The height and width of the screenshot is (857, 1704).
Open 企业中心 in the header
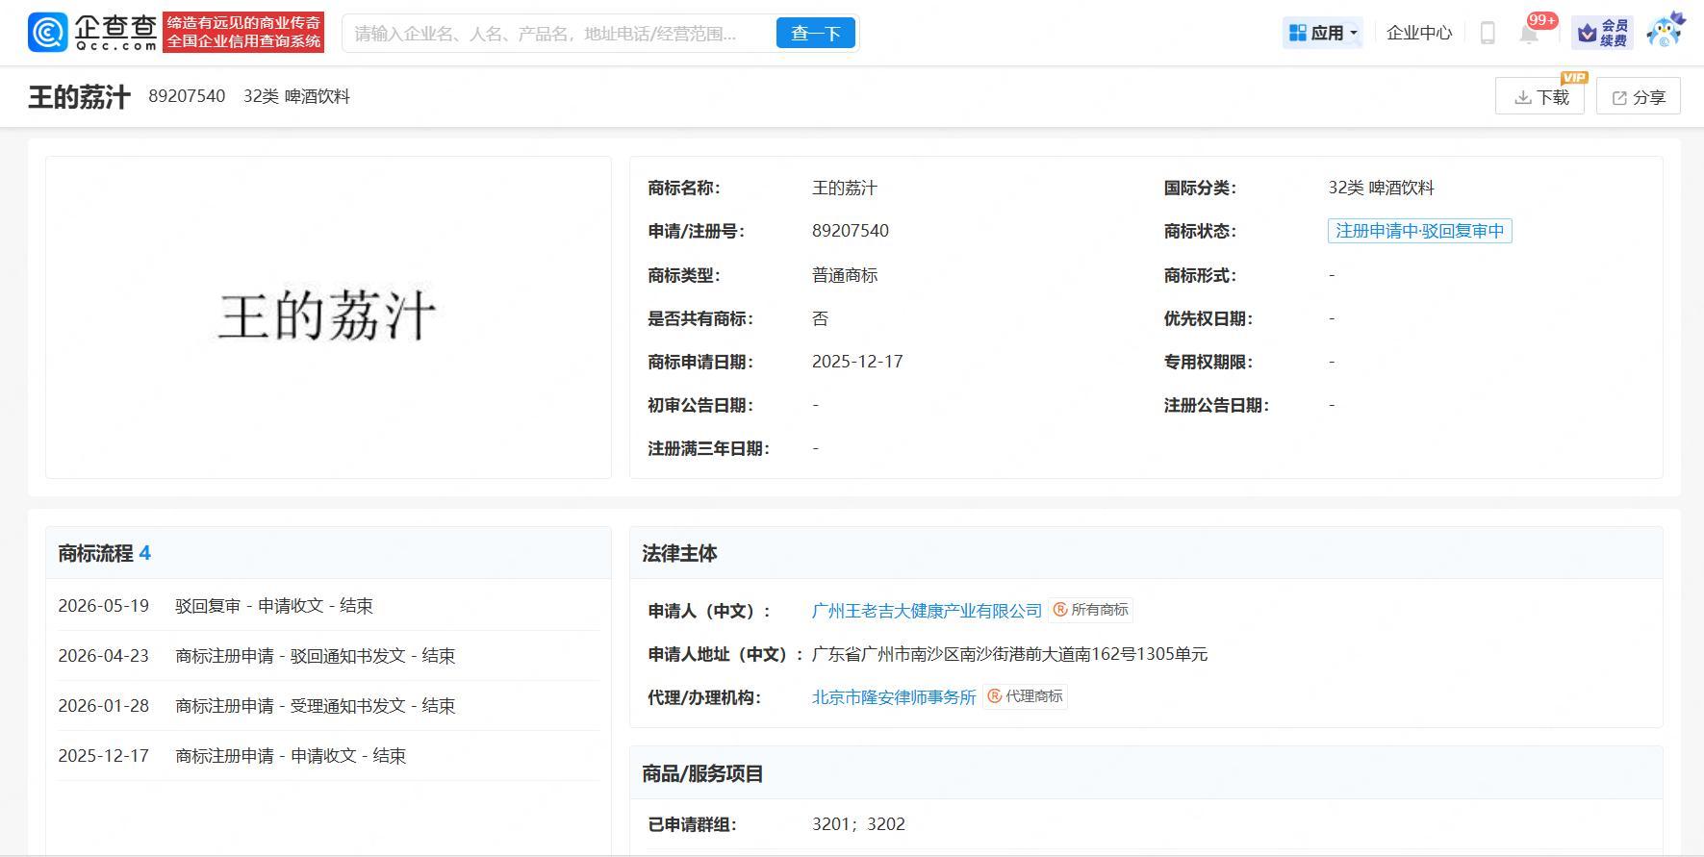(x=1419, y=33)
